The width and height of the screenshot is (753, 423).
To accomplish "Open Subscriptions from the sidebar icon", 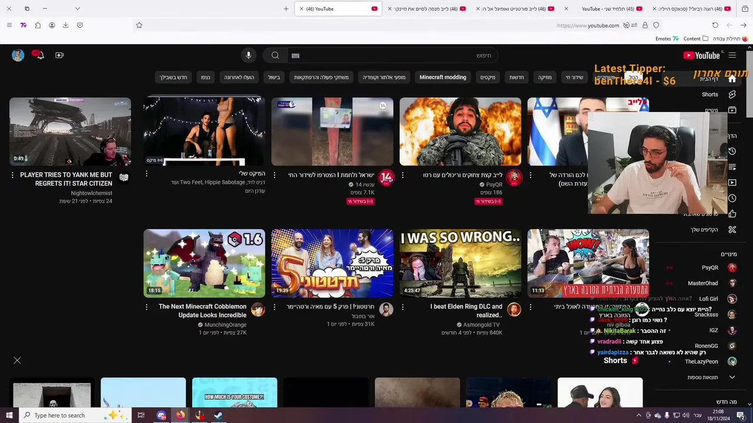I will [x=732, y=110].
